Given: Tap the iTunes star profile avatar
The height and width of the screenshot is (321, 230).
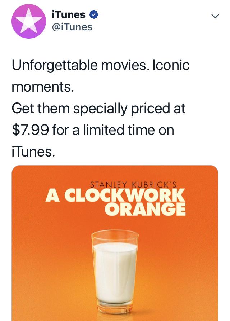Looking at the screenshot, I should [29, 22].
